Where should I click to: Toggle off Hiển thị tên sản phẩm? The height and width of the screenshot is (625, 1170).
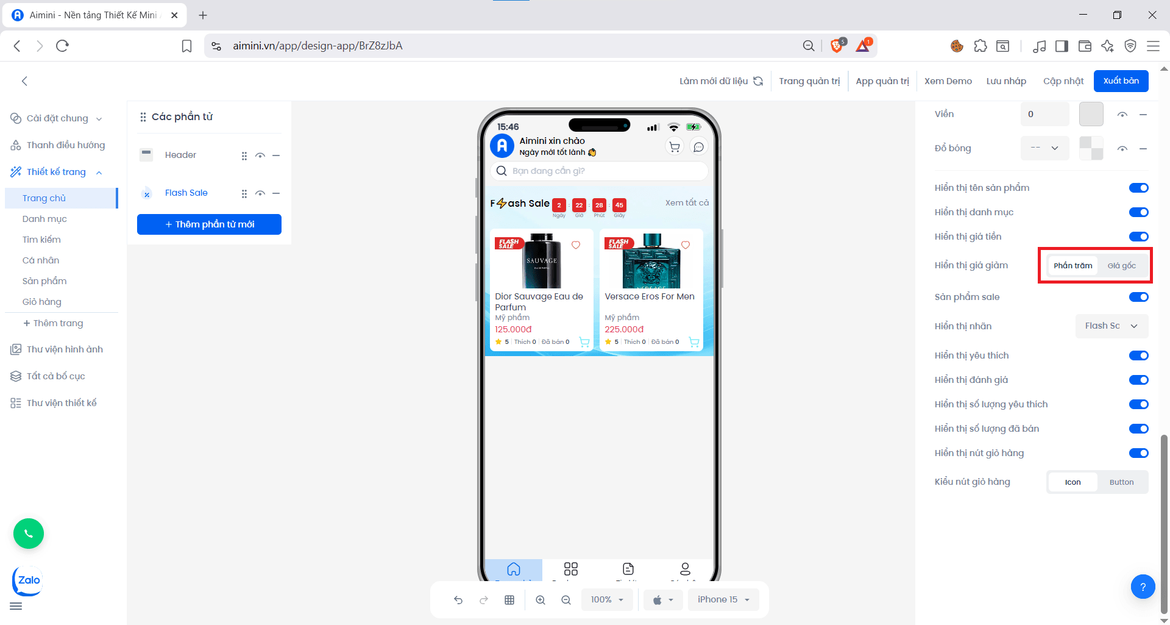(x=1138, y=188)
